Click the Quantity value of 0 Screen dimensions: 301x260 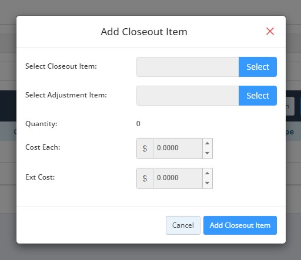[138, 124]
